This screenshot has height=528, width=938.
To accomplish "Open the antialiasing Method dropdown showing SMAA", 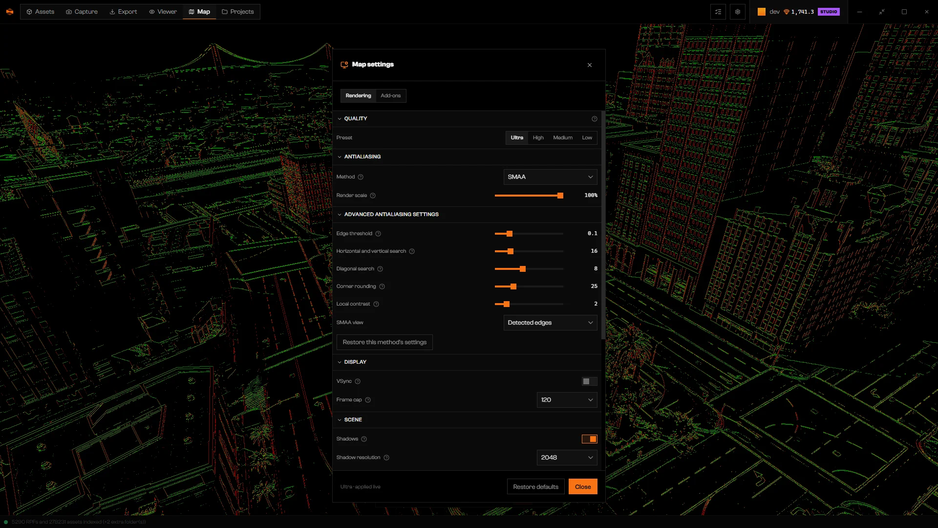I will (x=550, y=177).
